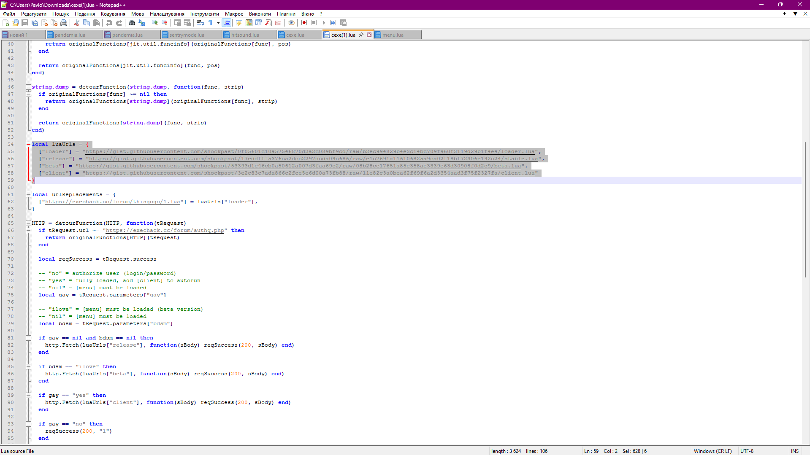
Task: Print the file using the toolbar icon
Action: [x=64, y=23]
